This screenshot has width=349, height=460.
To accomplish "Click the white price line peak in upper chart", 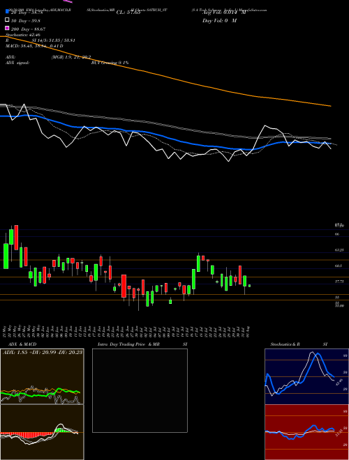I will point(265,125).
